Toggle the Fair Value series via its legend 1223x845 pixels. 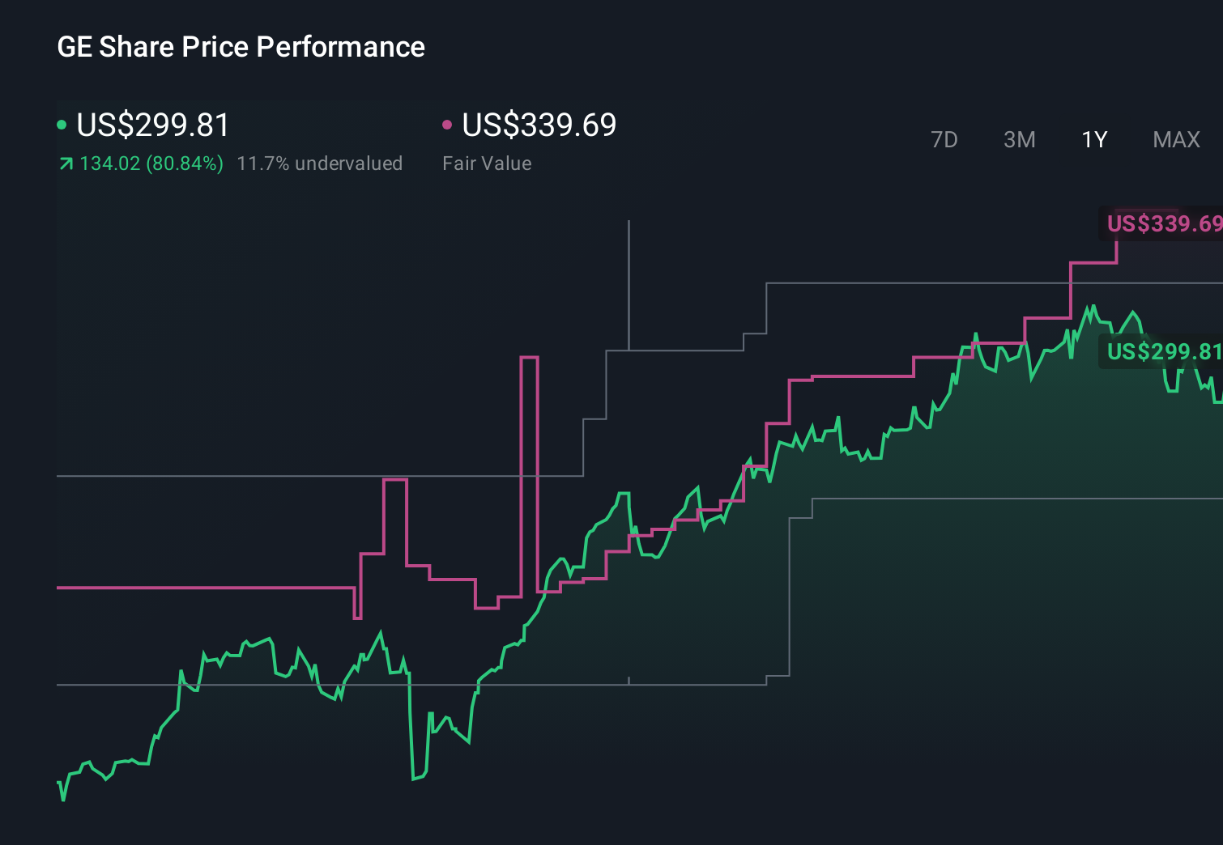point(539,125)
